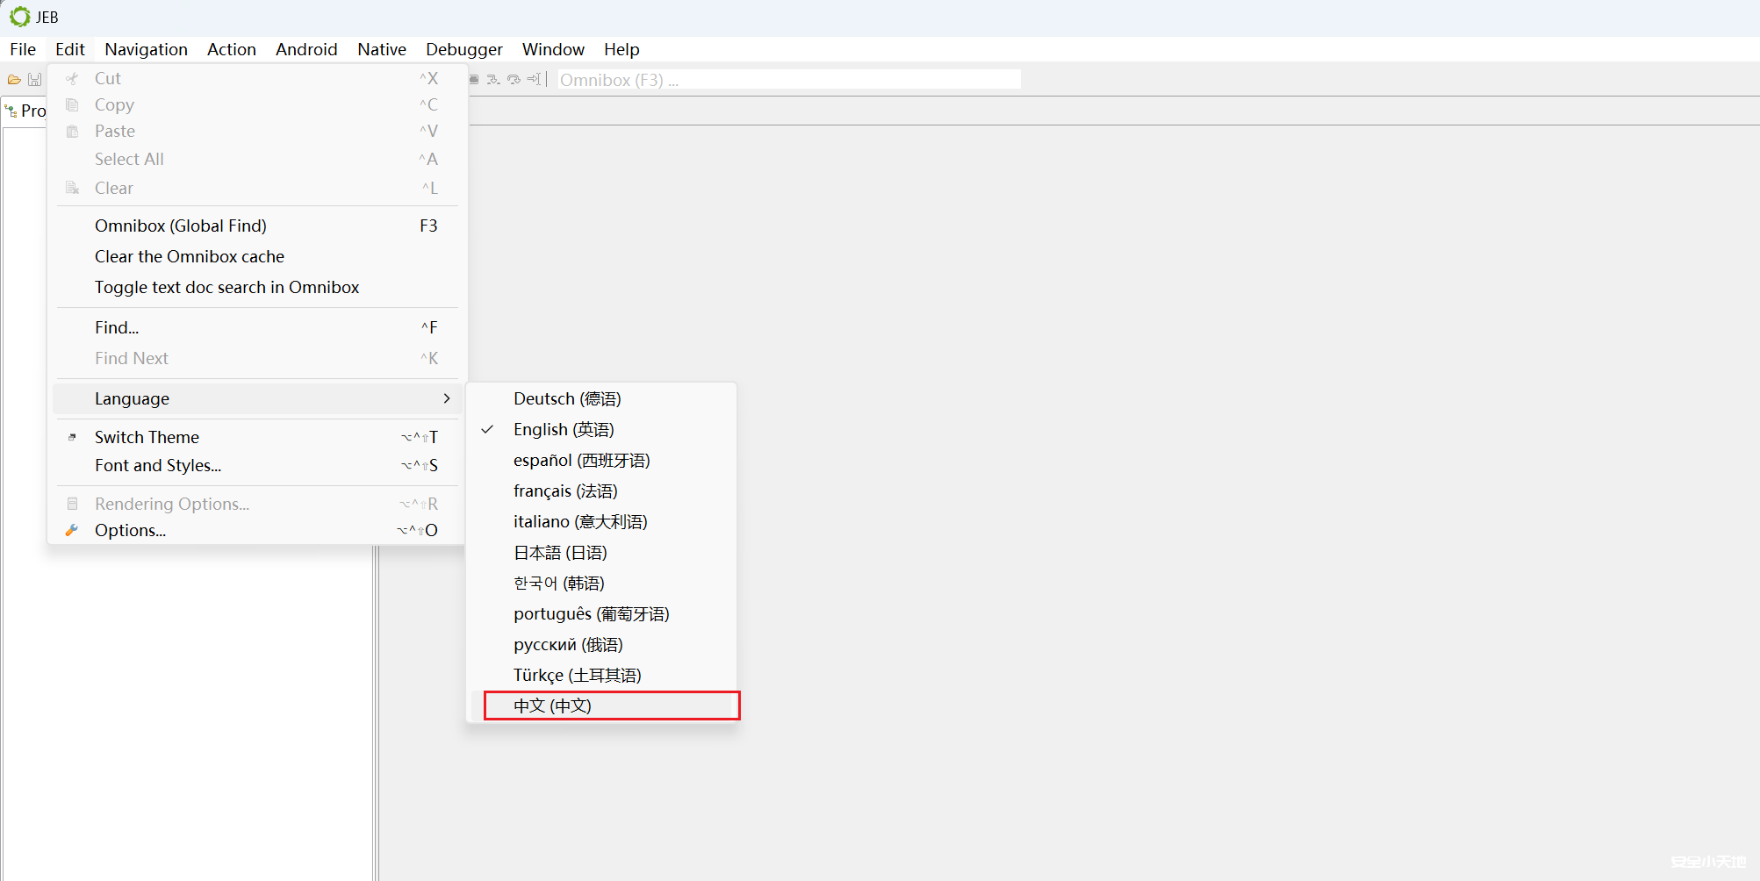Open the Find... dialog entry
The width and height of the screenshot is (1760, 881).
pyautogui.click(x=117, y=327)
